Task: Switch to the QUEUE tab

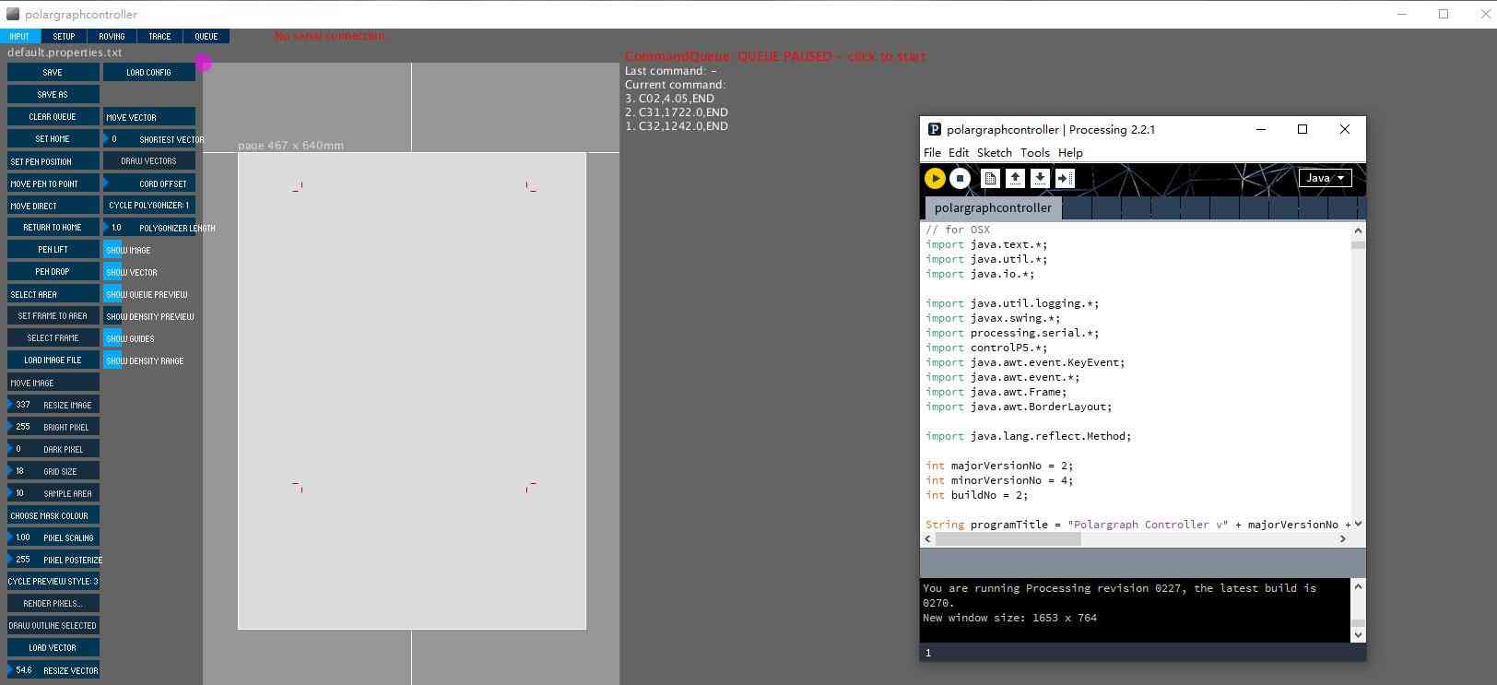Action: click(x=206, y=36)
